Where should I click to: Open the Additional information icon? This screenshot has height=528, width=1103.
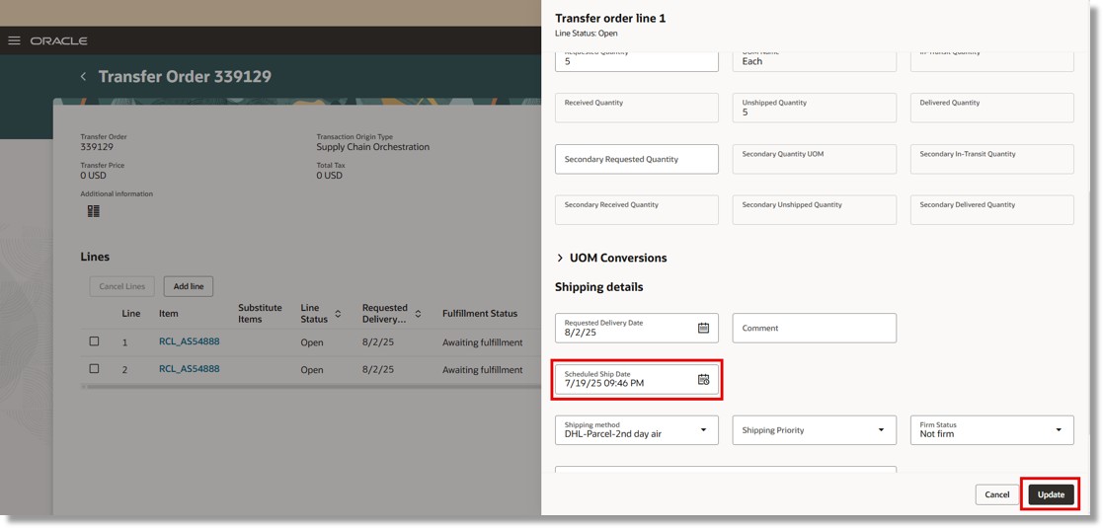(x=94, y=211)
